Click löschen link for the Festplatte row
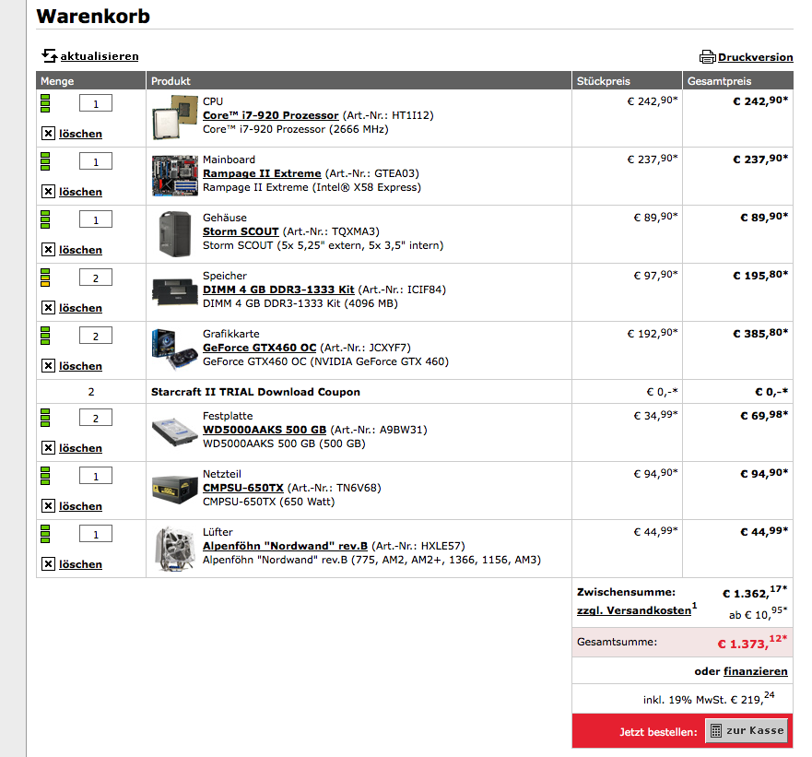Screen dimensions: 812x757 [x=80, y=448]
